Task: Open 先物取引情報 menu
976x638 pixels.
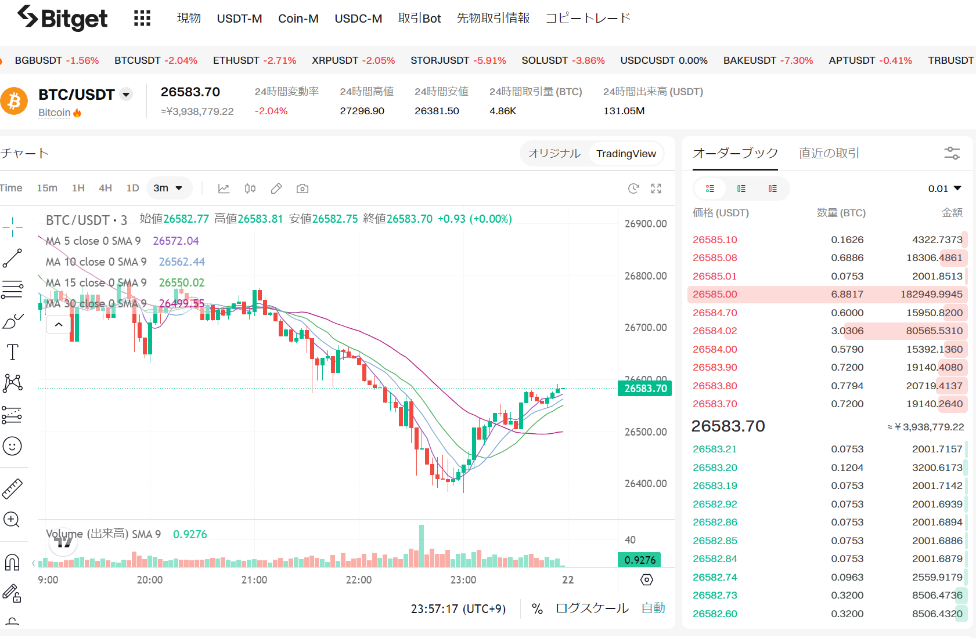Action: [493, 18]
